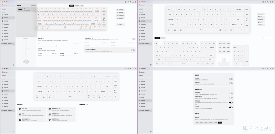This screenshot has height=134, width=275.
Task: Open 触发设置 trigger icon in top-right window sidebar
Action: pos(140,18)
